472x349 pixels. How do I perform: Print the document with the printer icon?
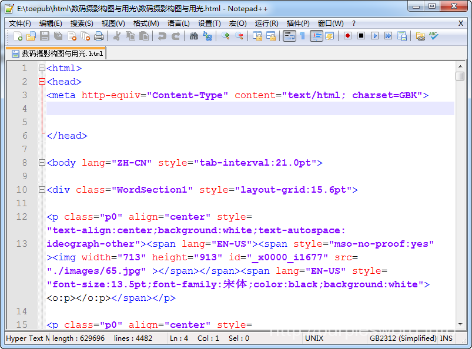click(x=99, y=36)
